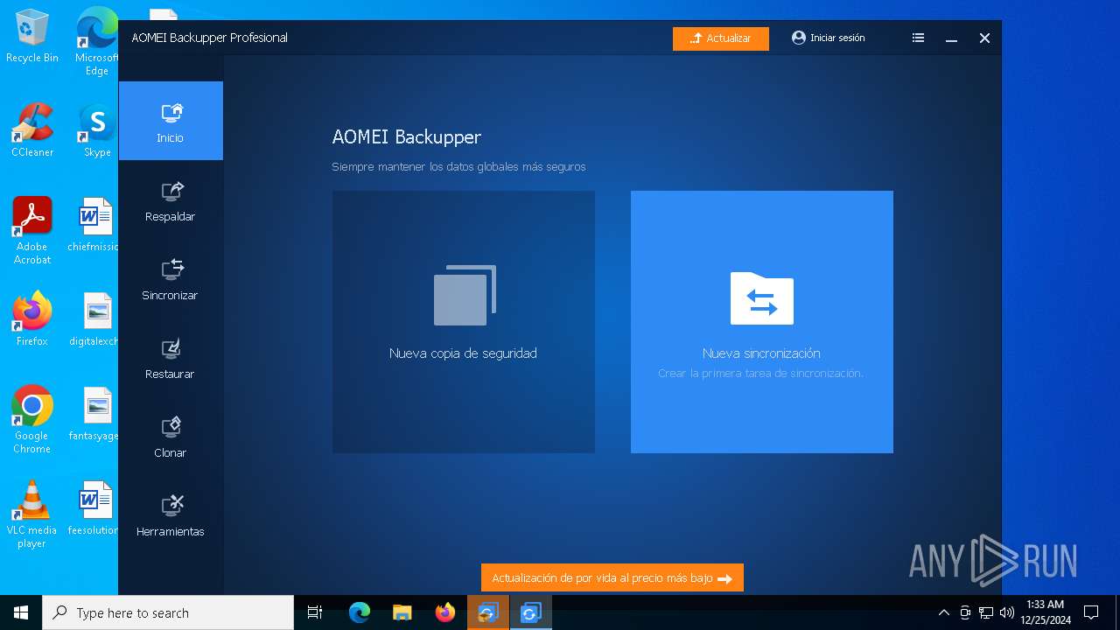Open Adobe Acrobat desktop shortcut
Viewport: 1120px width, 630px height.
coord(32,230)
